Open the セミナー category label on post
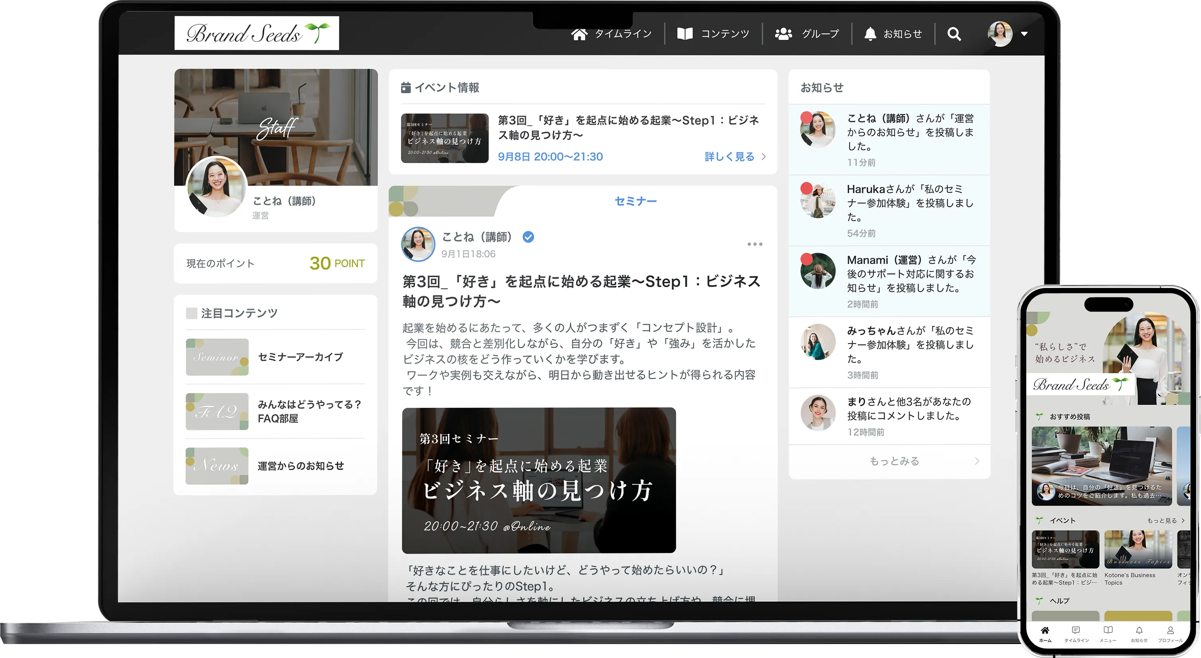The width and height of the screenshot is (1201, 658). coord(635,201)
